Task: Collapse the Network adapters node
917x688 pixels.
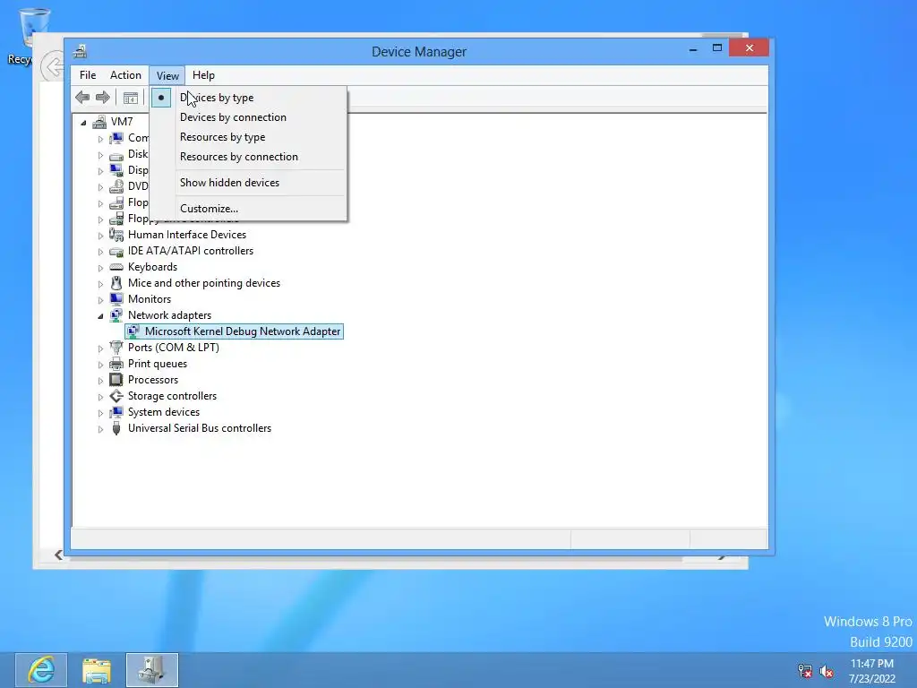Action: pyautogui.click(x=100, y=316)
